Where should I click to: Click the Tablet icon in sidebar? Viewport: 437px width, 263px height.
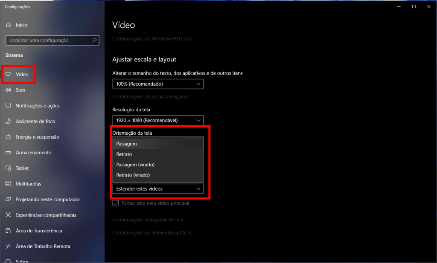(9, 168)
